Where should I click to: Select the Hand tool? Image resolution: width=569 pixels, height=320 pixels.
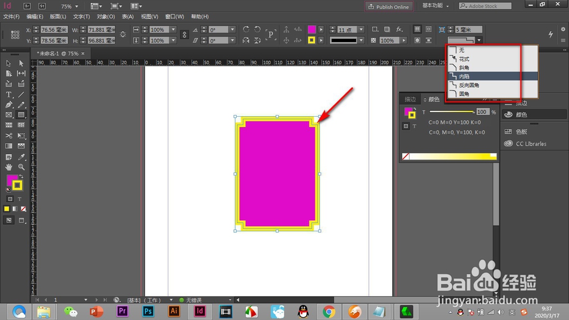pos(9,167)
